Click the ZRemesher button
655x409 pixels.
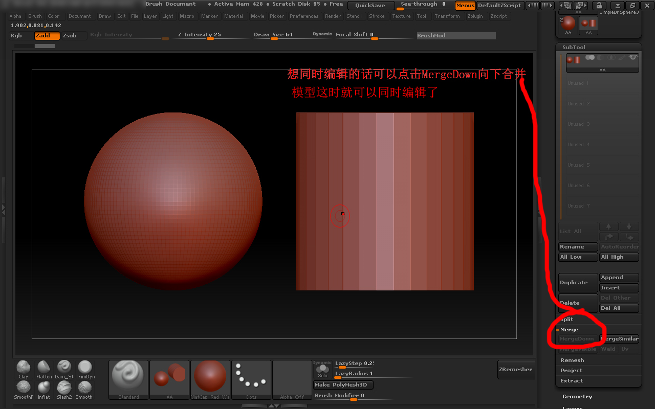516,370
